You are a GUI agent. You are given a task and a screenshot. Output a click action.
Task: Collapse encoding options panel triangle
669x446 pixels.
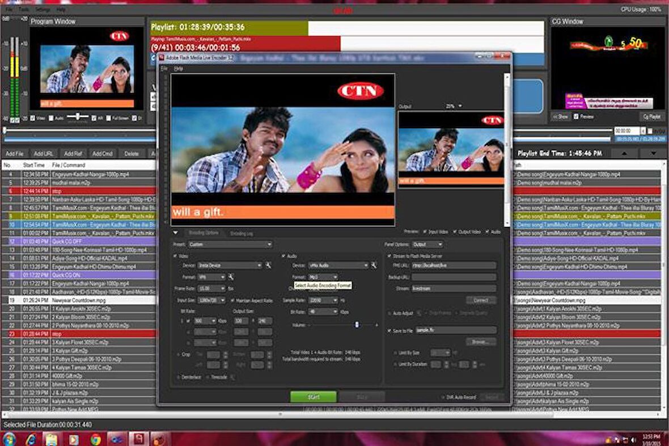point(175,233)
